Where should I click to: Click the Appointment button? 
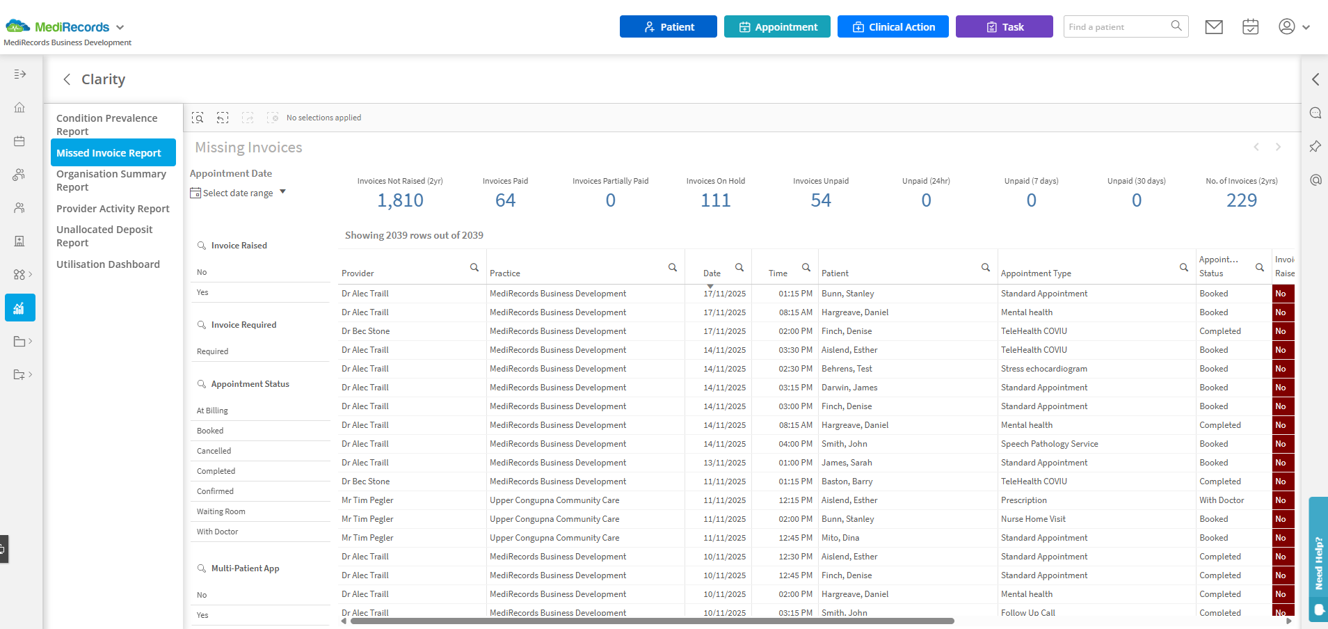pyautogui.click(x=777, y=27)
